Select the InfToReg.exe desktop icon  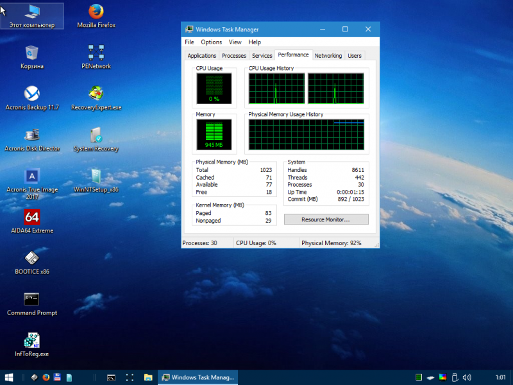[x=32, y=345]
